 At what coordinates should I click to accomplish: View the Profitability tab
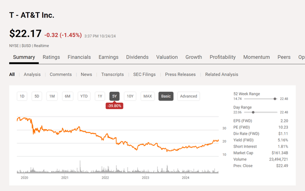click(223, 57)
